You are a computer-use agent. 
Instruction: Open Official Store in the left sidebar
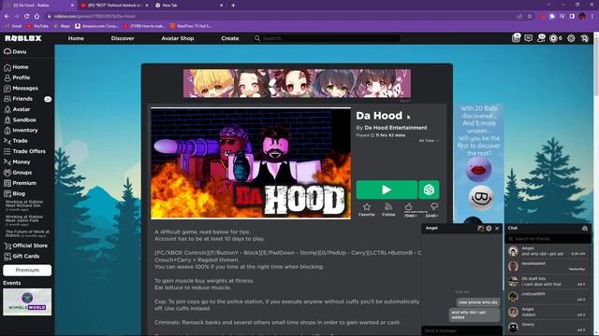click(25, 245)
